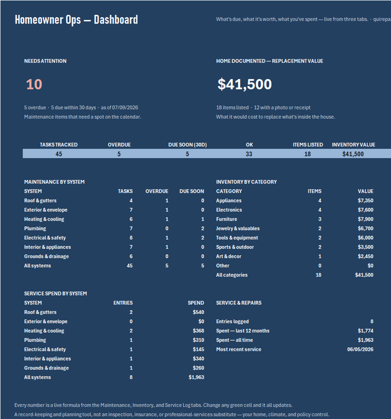Select the 'Roof & gutters' maintenance row label
The image size is (391, 419).
[x=40, y=200]
